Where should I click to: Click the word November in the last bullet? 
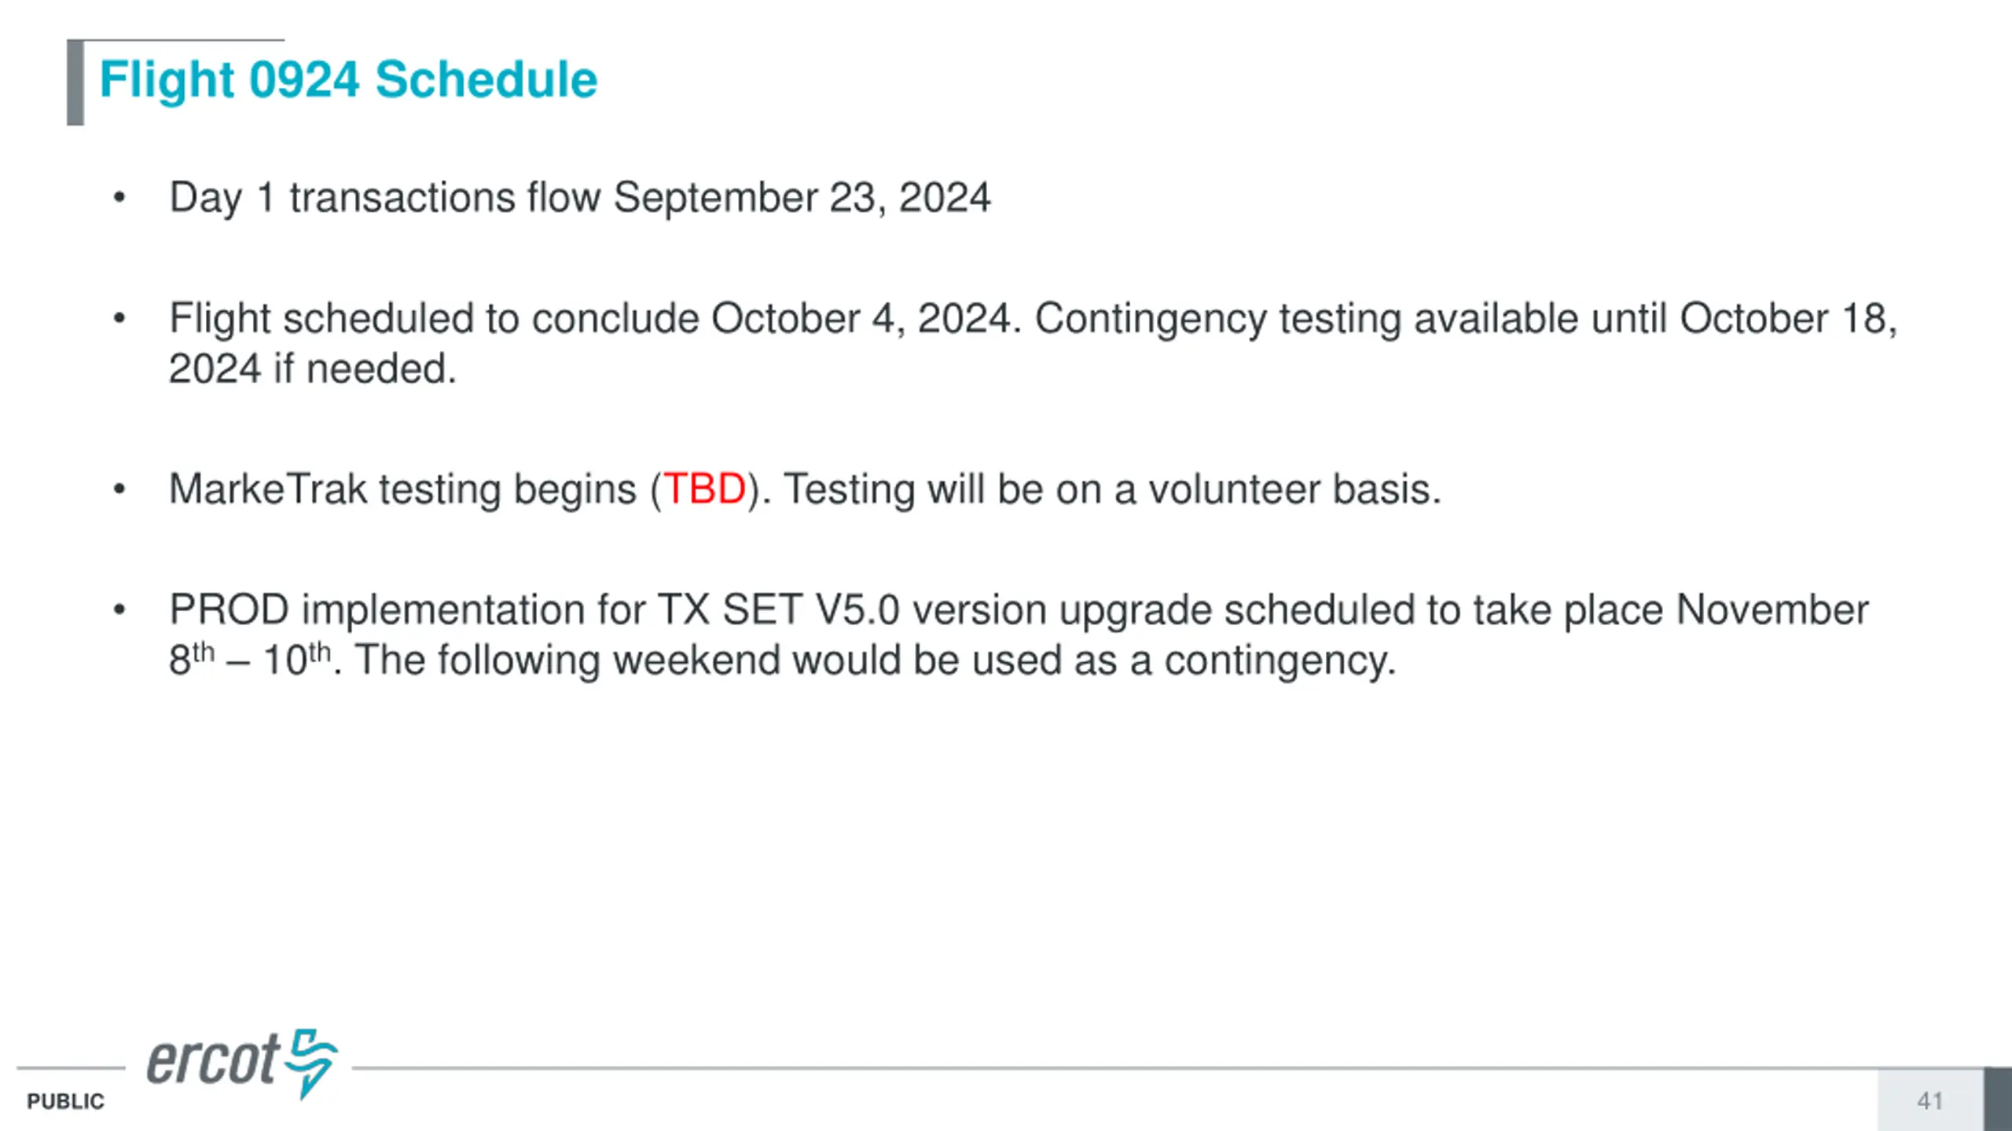click(1772, 610)
